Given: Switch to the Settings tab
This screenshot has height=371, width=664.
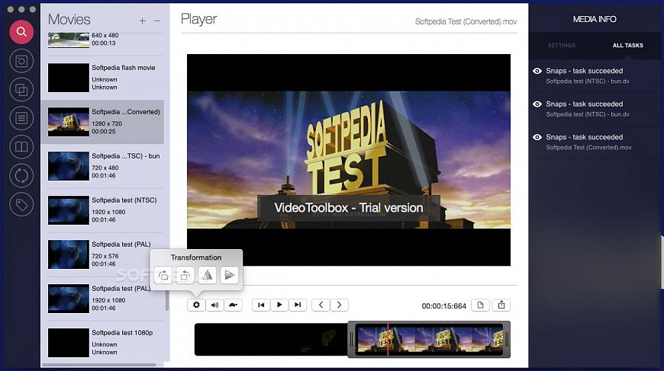Looking at the screenshot, I should tap(562, 46).
